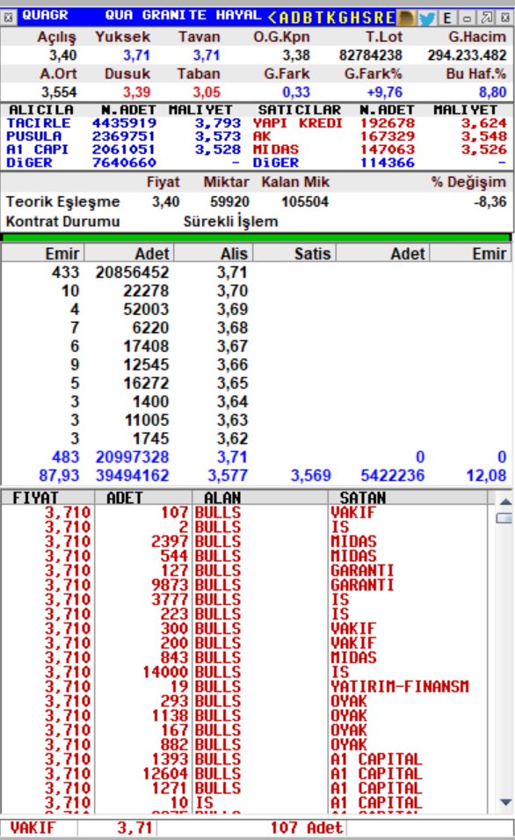Click the Tavan ceiling price 3,71
This screenshot has height=840, width=515.
click(x=207, y=55)
